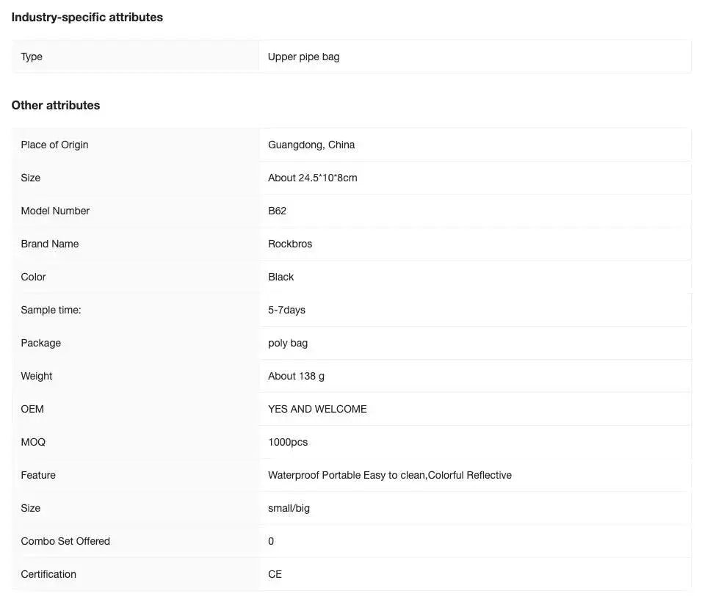
Task: Click the CE certification value
Action: (275, 574)
